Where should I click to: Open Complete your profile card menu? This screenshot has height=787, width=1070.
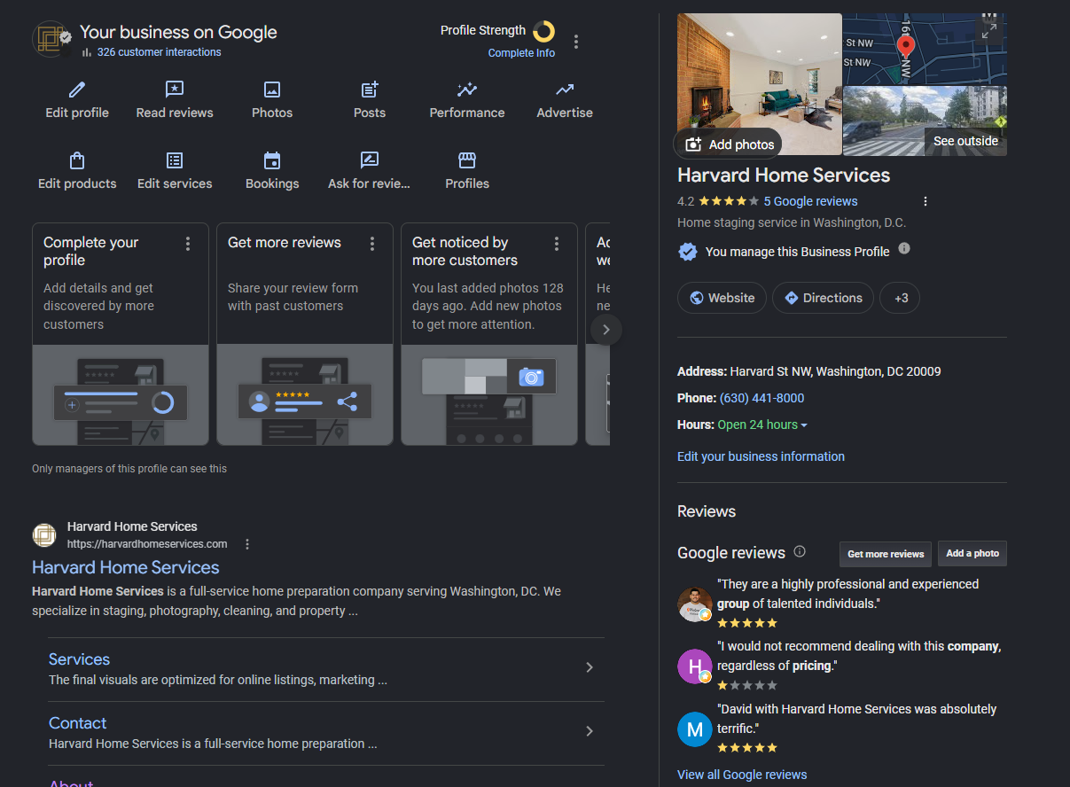[x=188, y=244]
